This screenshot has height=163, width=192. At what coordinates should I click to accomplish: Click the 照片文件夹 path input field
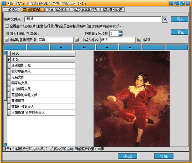point(92,19)
